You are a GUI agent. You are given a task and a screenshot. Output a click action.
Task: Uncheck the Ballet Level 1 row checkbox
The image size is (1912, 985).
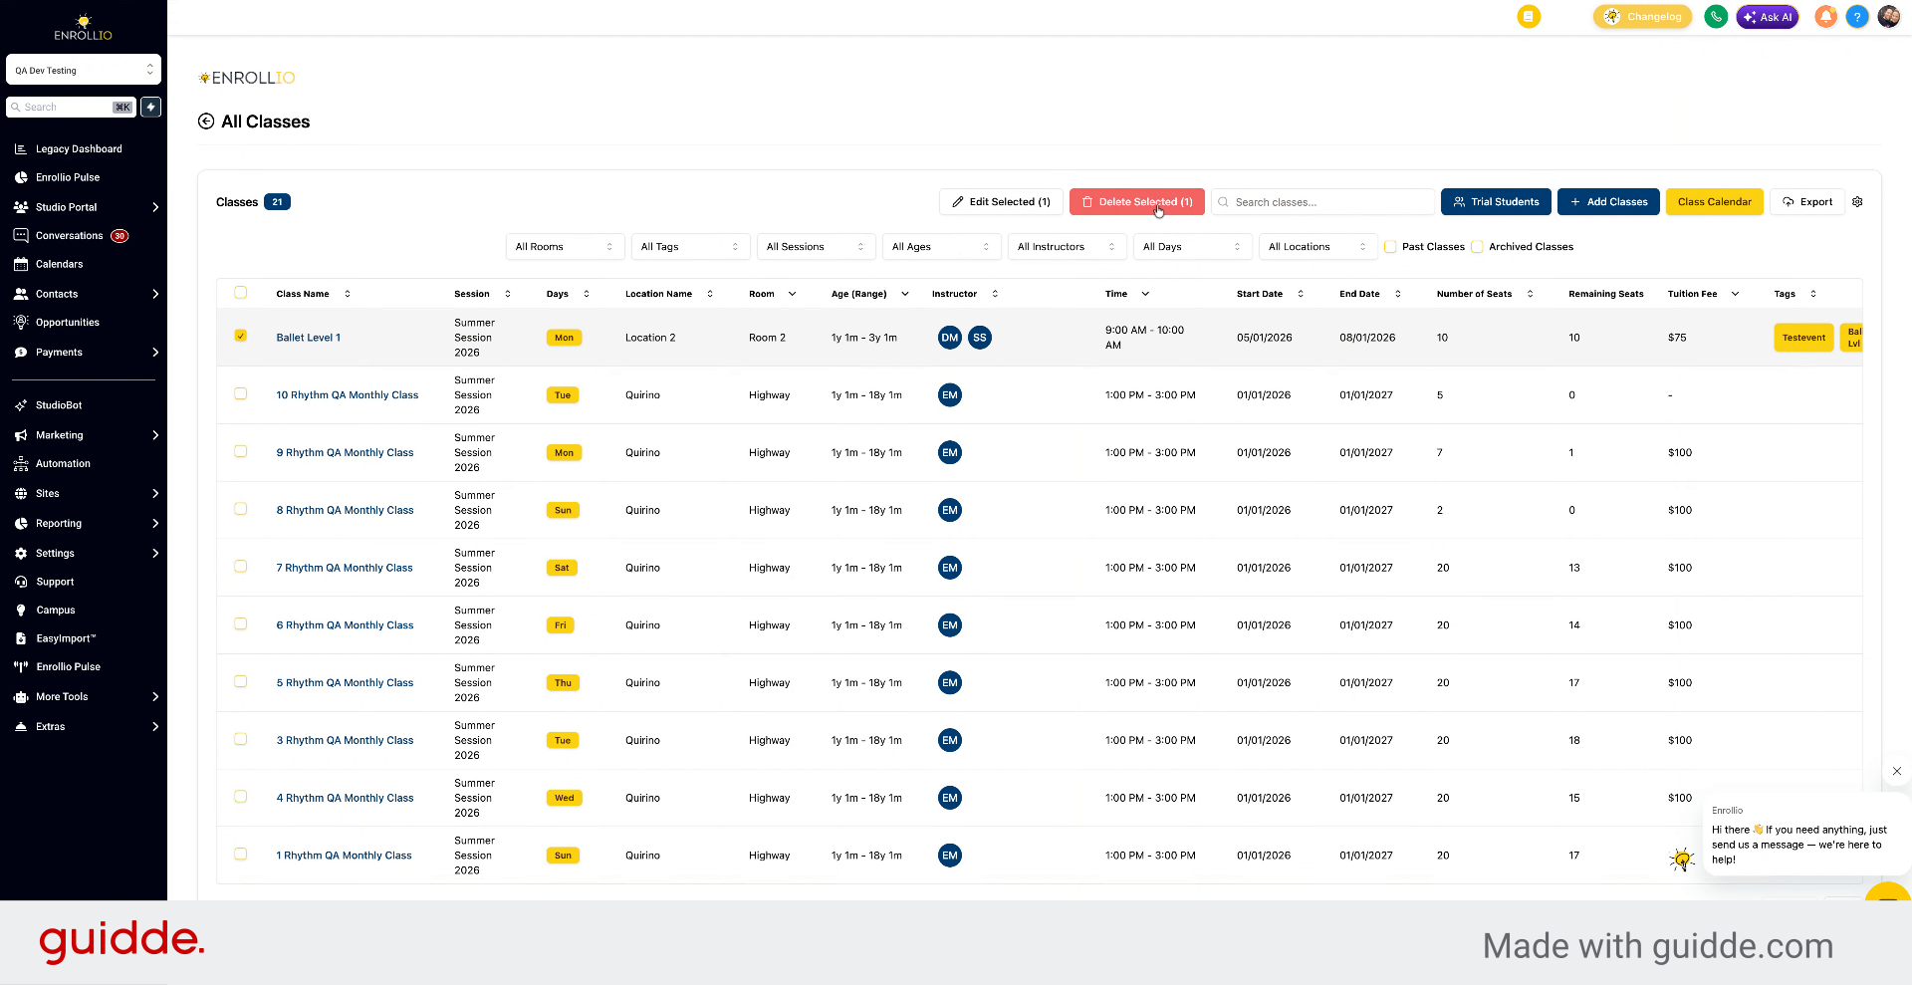pos(240,336)
